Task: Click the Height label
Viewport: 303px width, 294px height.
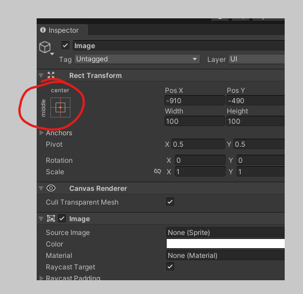Action: [x=238, y=111]
